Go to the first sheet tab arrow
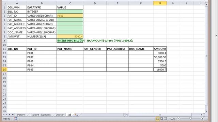 click(x=4, y=115)
